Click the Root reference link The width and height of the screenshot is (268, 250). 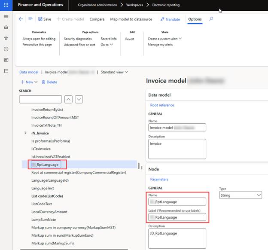click(162, 105)
